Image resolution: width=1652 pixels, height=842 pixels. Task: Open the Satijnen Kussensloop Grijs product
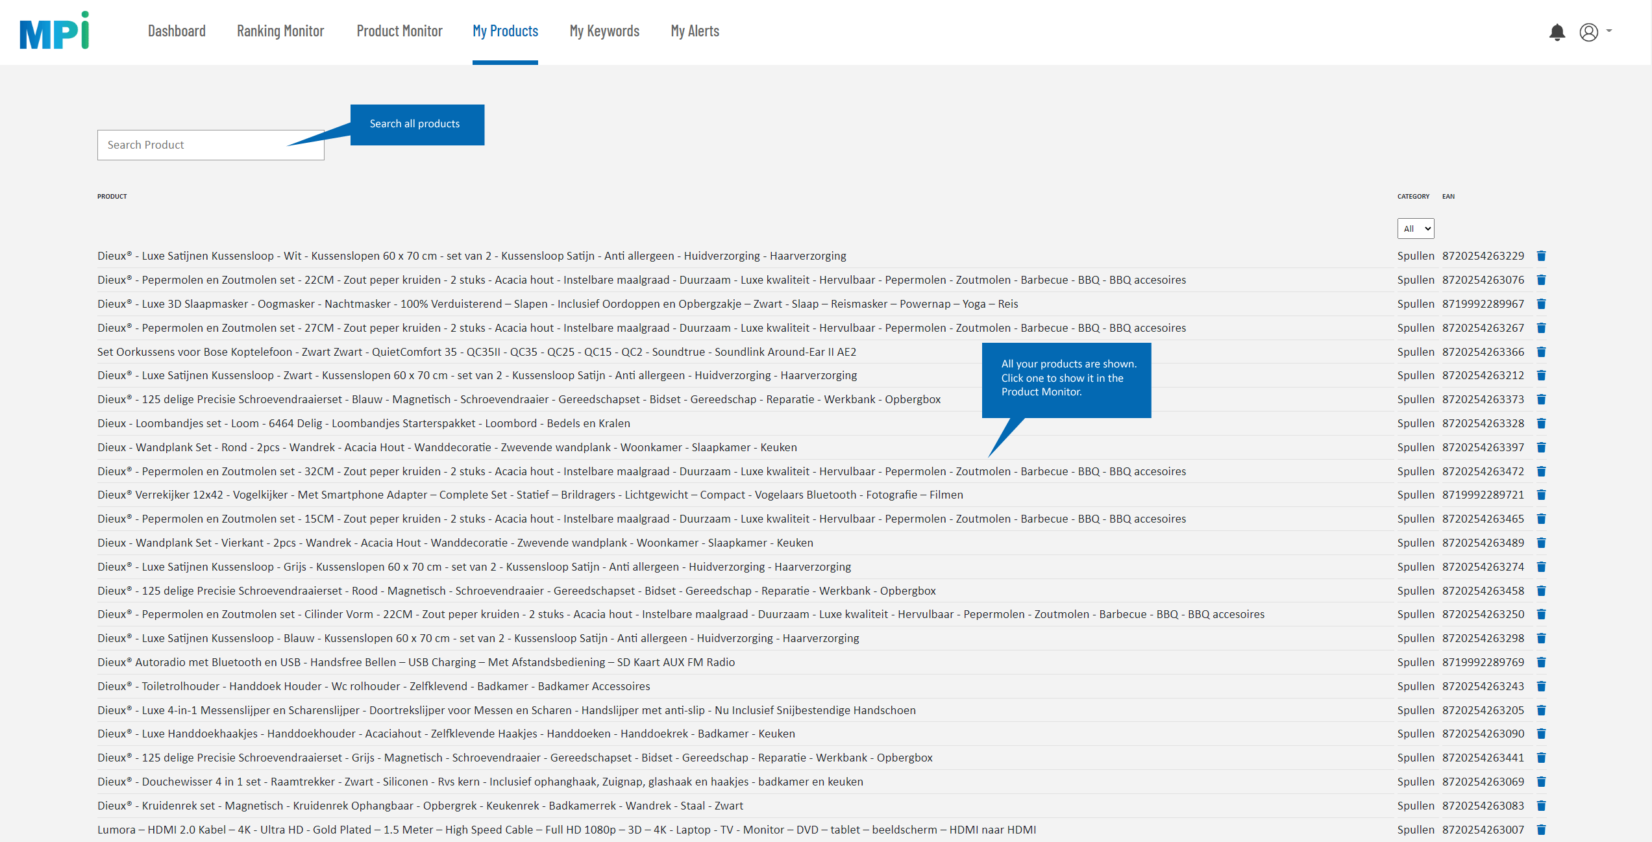point(474,567)
